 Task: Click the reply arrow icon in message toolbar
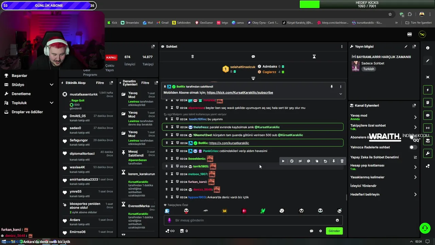coord(325,161)
